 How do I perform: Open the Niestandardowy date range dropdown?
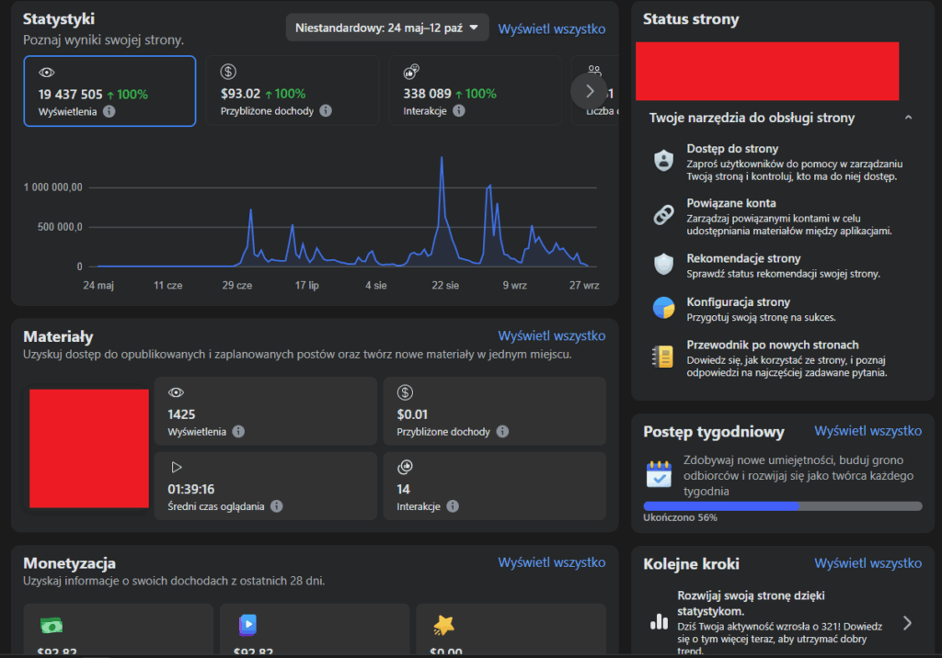[386, 28]
